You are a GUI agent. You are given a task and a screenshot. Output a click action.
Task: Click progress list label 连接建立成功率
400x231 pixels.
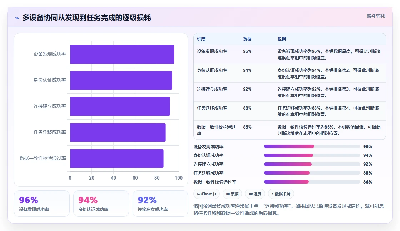(208, 164)
